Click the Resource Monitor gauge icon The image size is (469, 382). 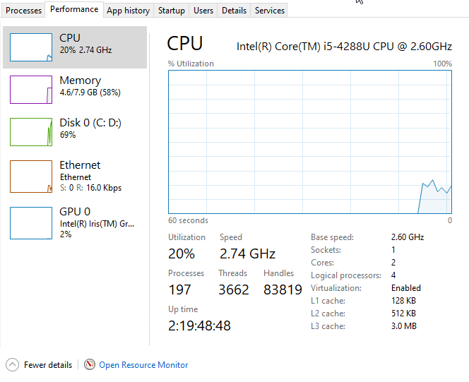coord(90,364)
